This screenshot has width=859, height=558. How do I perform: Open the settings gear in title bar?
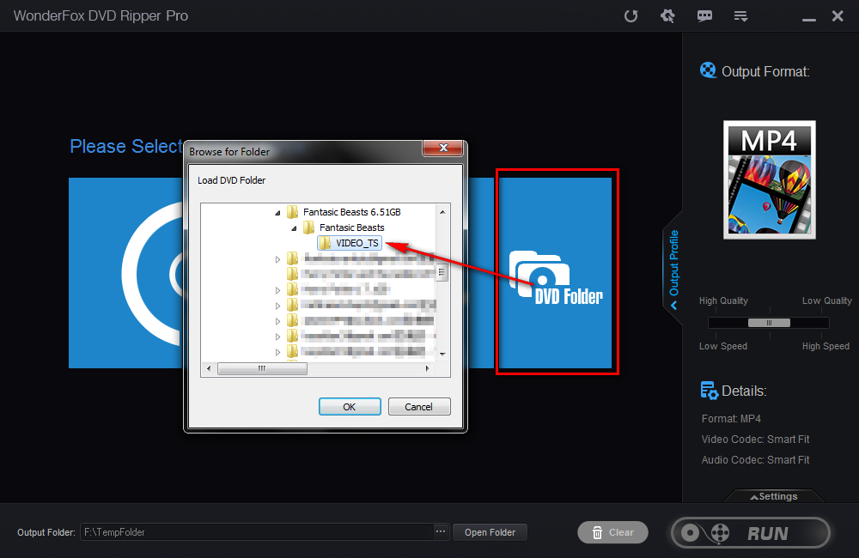tap(667, 15)
